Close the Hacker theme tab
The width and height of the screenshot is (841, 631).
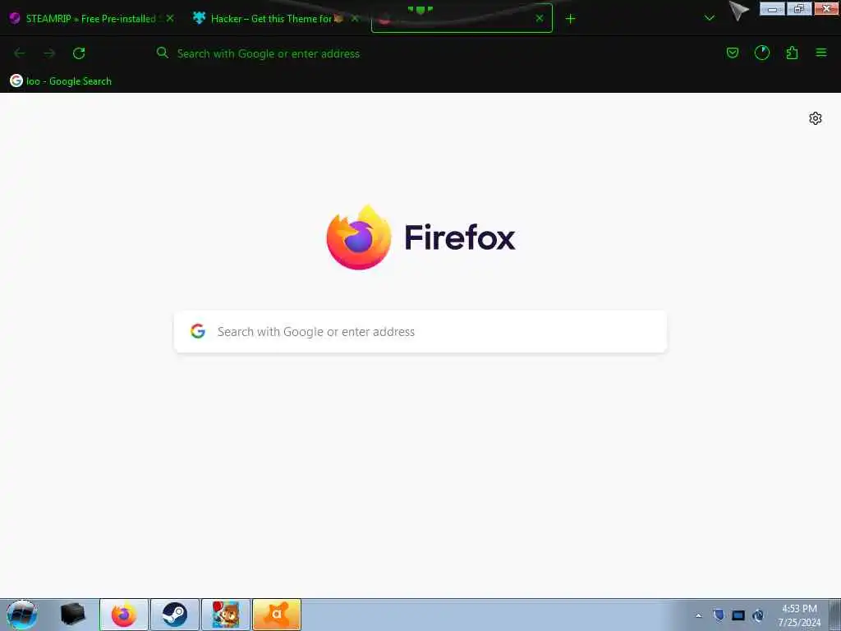[354, 18]
